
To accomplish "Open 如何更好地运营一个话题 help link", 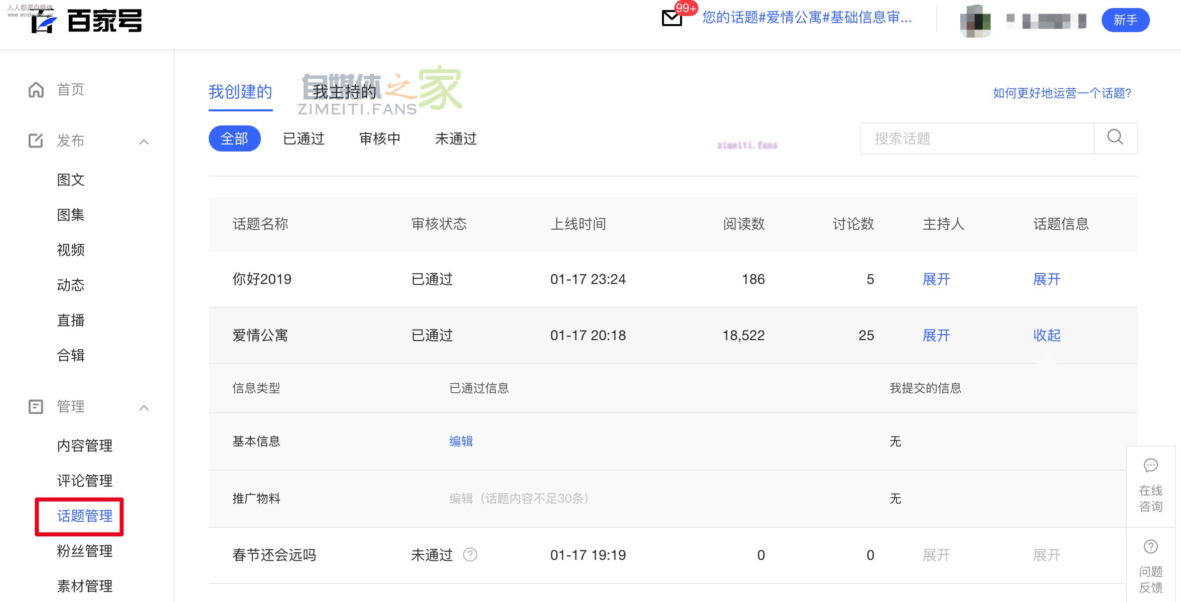I will (1062, 93).
